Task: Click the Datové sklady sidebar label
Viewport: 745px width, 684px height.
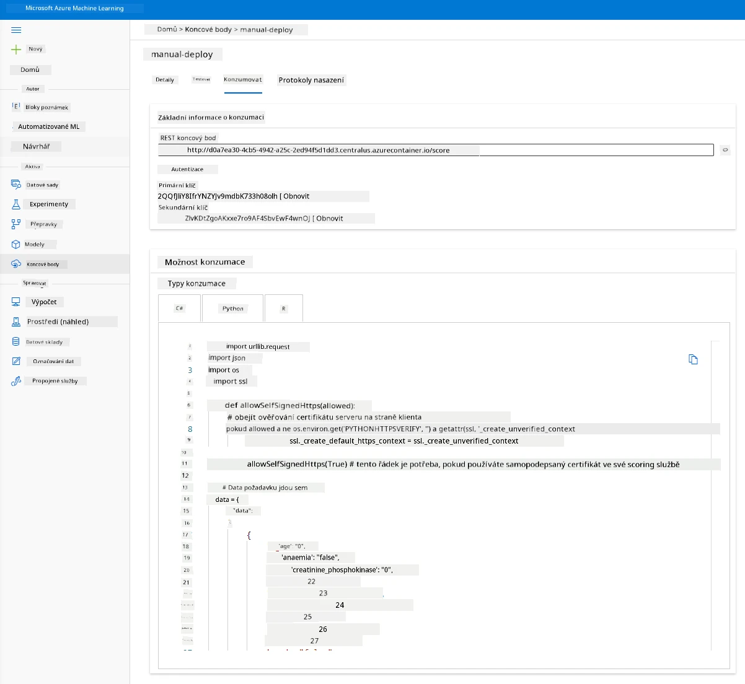Action: tap(45, 341)
